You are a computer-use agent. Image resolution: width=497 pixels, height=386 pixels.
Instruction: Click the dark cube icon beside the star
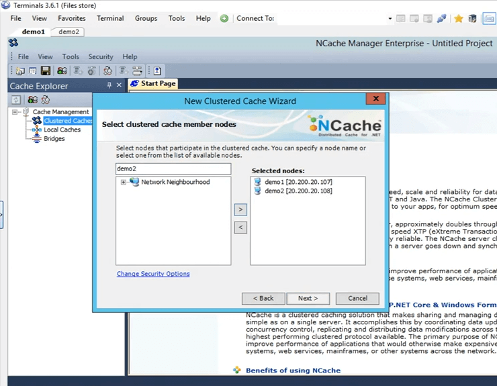pyautogui.click(x=472, y=18)
